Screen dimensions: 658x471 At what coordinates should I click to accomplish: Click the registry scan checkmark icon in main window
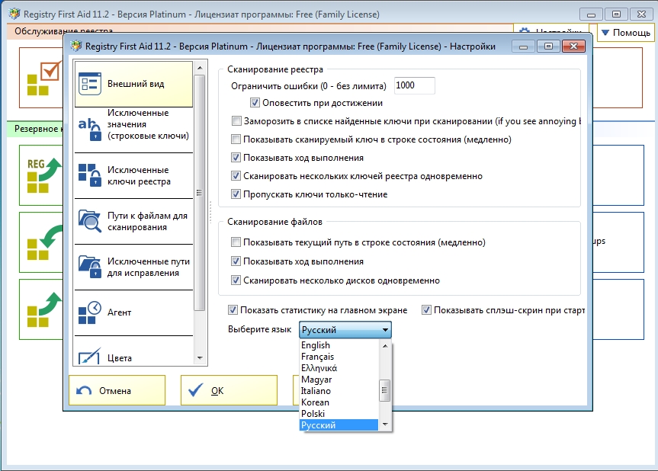[44, 78]
